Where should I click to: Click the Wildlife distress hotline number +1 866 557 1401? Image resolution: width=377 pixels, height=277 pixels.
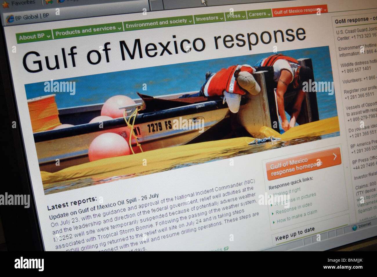[x=356, y=70]
